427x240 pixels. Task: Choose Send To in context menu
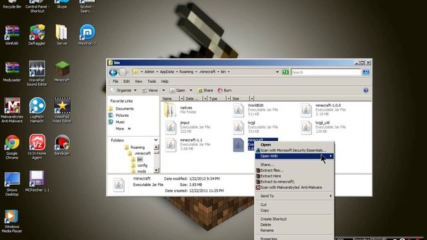pos(294,196)
